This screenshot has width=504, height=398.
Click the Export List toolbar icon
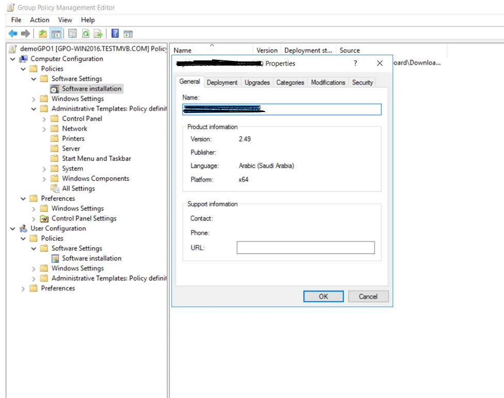[x=98, y=34]
